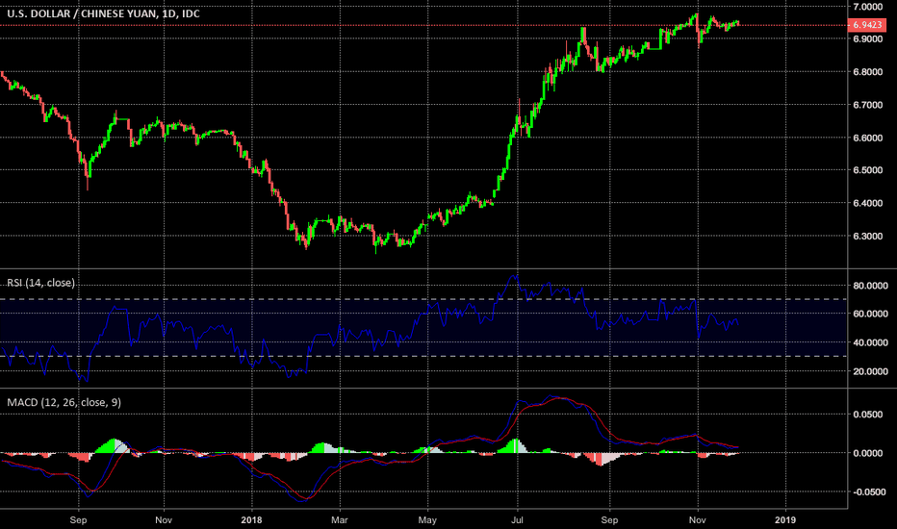Viewport: 897px width, 529px height.
Task: Click the RSI 40.0000 scale label
Action: [x=871, y=342]
